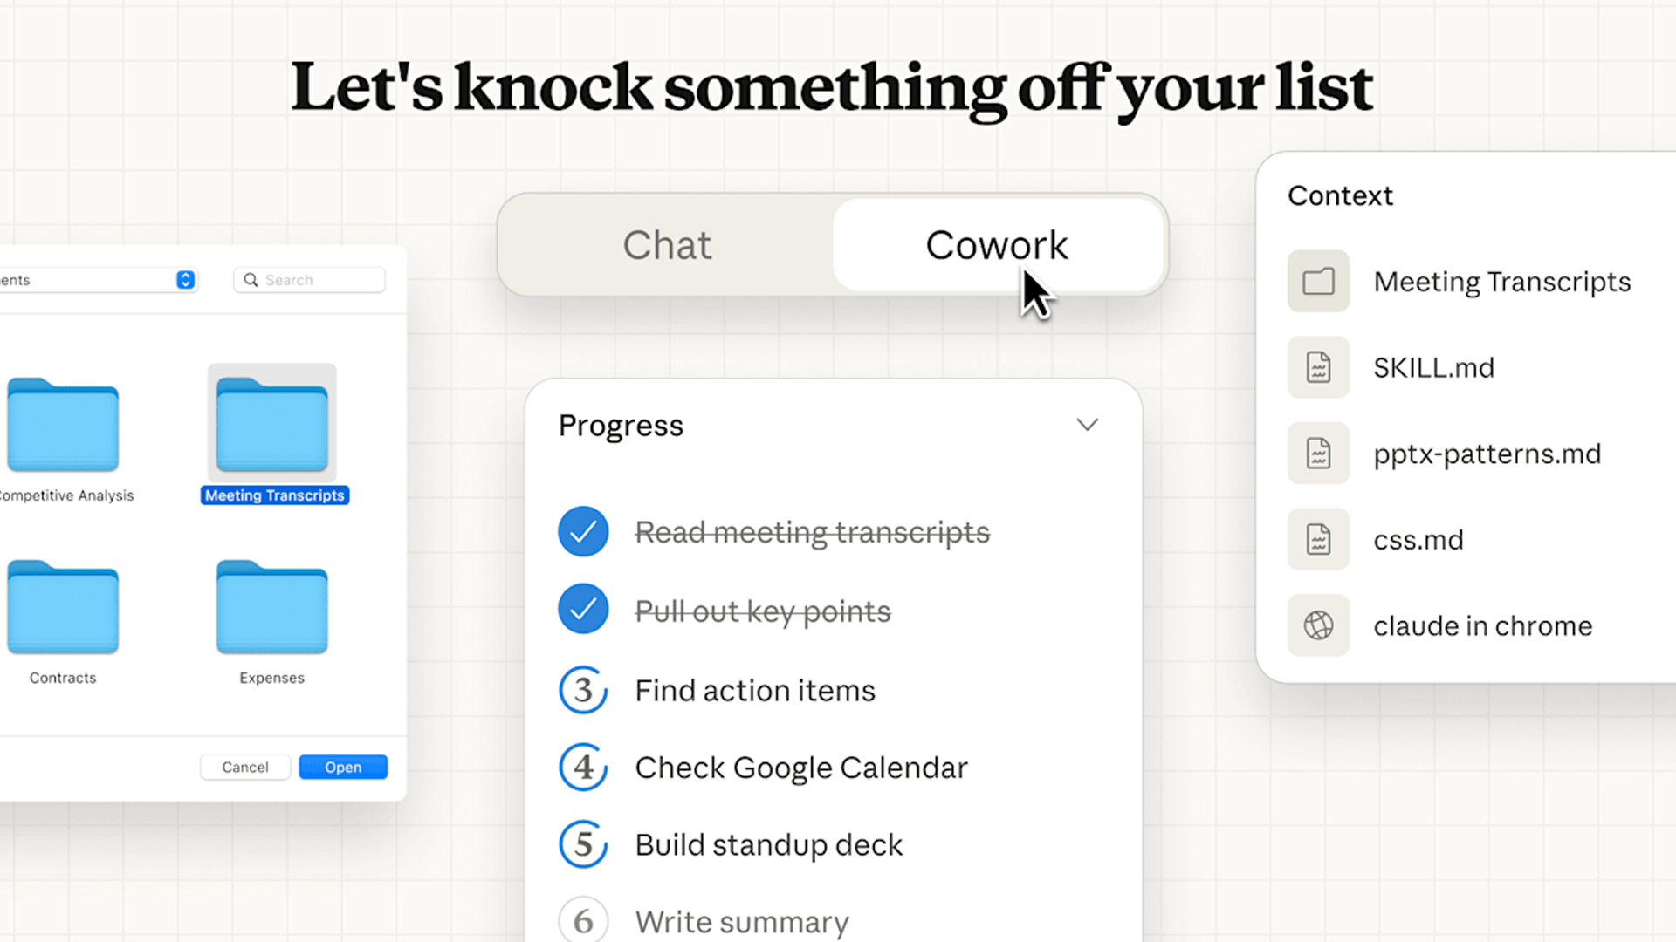Select the Contracts folder
This screenshot has height=942, width=1676.
pyautogui.click(x=63, y=608)
